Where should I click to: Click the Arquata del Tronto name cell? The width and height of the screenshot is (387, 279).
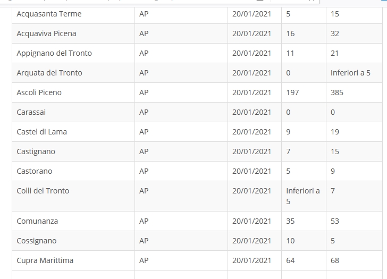[x=73, y=73]
